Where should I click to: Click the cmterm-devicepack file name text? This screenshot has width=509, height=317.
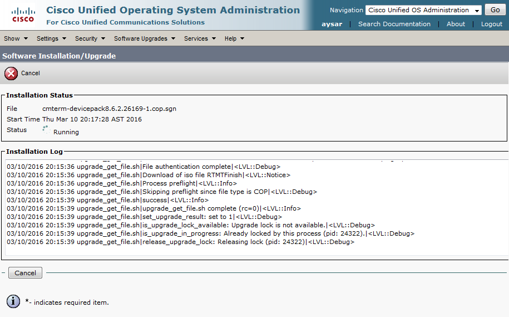click(109, 109)
